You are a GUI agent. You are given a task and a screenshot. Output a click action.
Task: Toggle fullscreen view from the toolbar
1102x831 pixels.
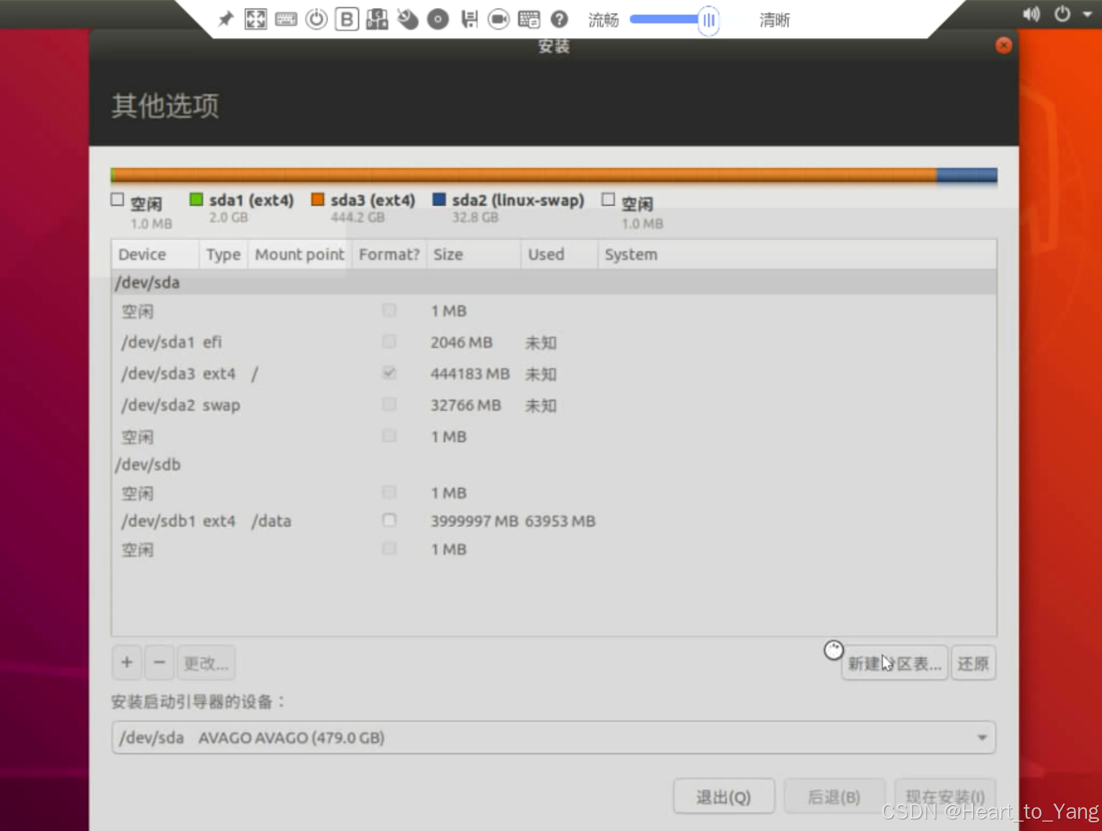255,19
